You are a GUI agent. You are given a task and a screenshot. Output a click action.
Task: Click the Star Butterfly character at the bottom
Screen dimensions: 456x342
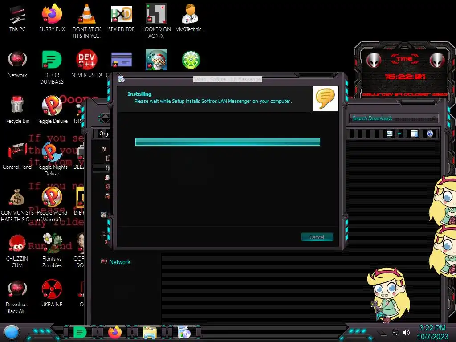click(388, 294)
